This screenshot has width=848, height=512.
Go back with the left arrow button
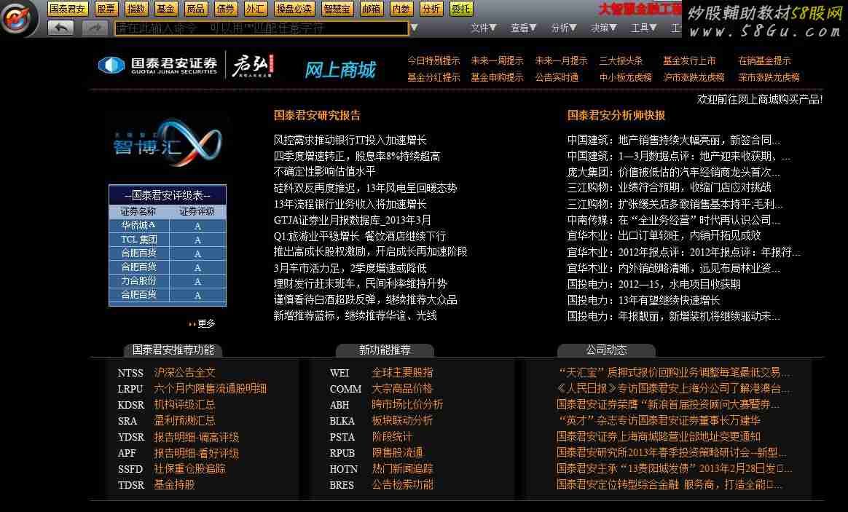(x=60, y=28)
